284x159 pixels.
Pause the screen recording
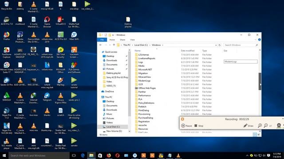(186, 125)
